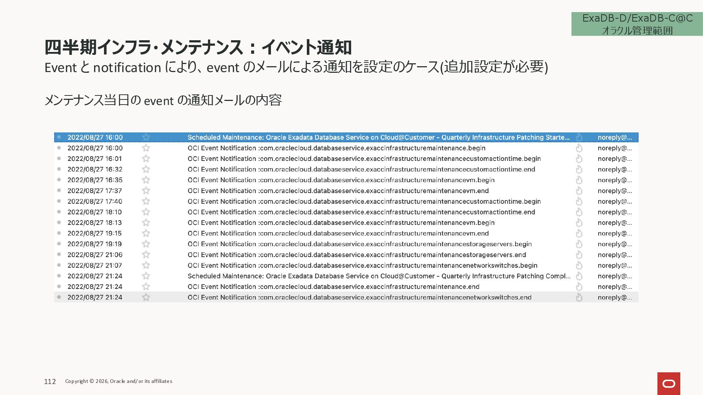The image size is (703, 395).
Task: Click the 2022/08/27 19:15 date cell
Action: [x=94, y=233]
